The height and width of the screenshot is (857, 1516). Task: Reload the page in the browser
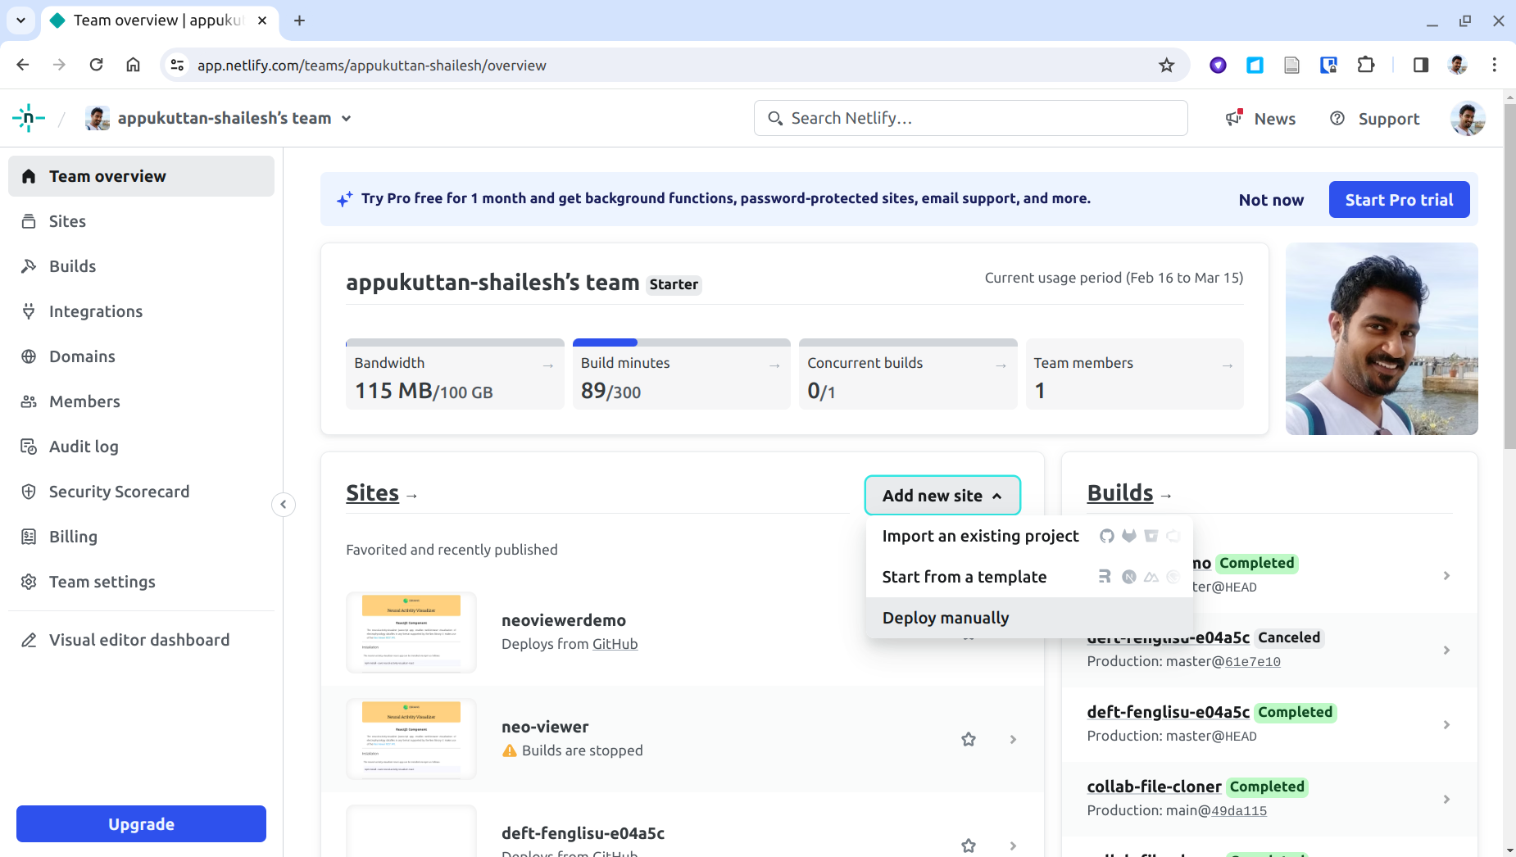pyautogui.click(x=96, y=65)
